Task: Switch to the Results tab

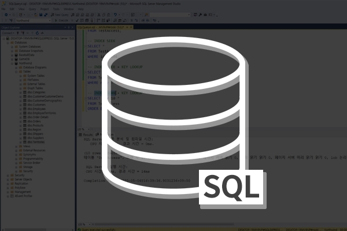Action: pyautogui.click(x=86, y=135)
